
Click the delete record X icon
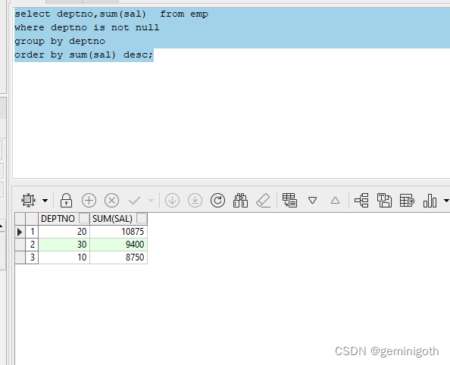coord(111,200)
